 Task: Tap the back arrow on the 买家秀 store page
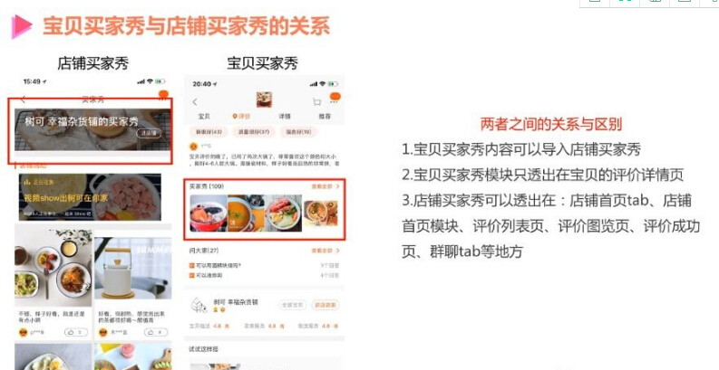point(24,100)
